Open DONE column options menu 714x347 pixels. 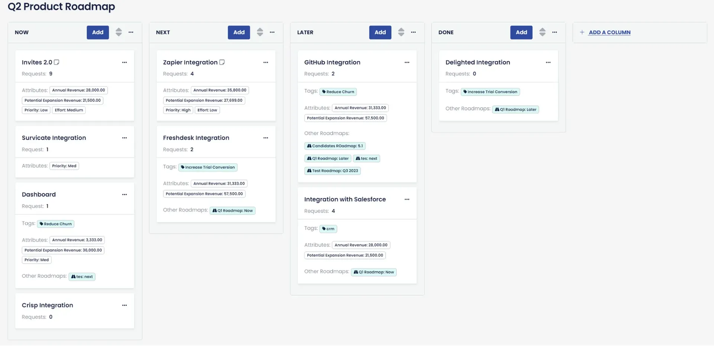click(554, 32)
